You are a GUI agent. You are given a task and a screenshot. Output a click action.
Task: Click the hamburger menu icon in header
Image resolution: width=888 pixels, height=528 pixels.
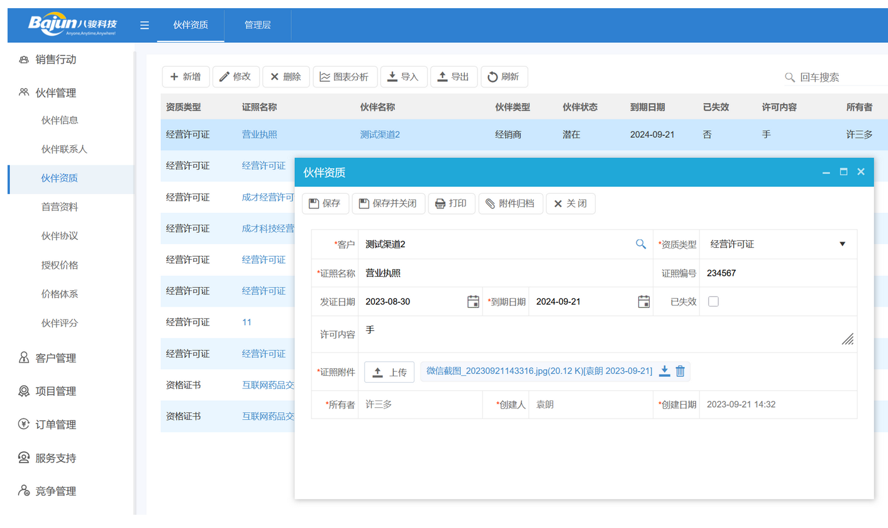tap(145, 25)
